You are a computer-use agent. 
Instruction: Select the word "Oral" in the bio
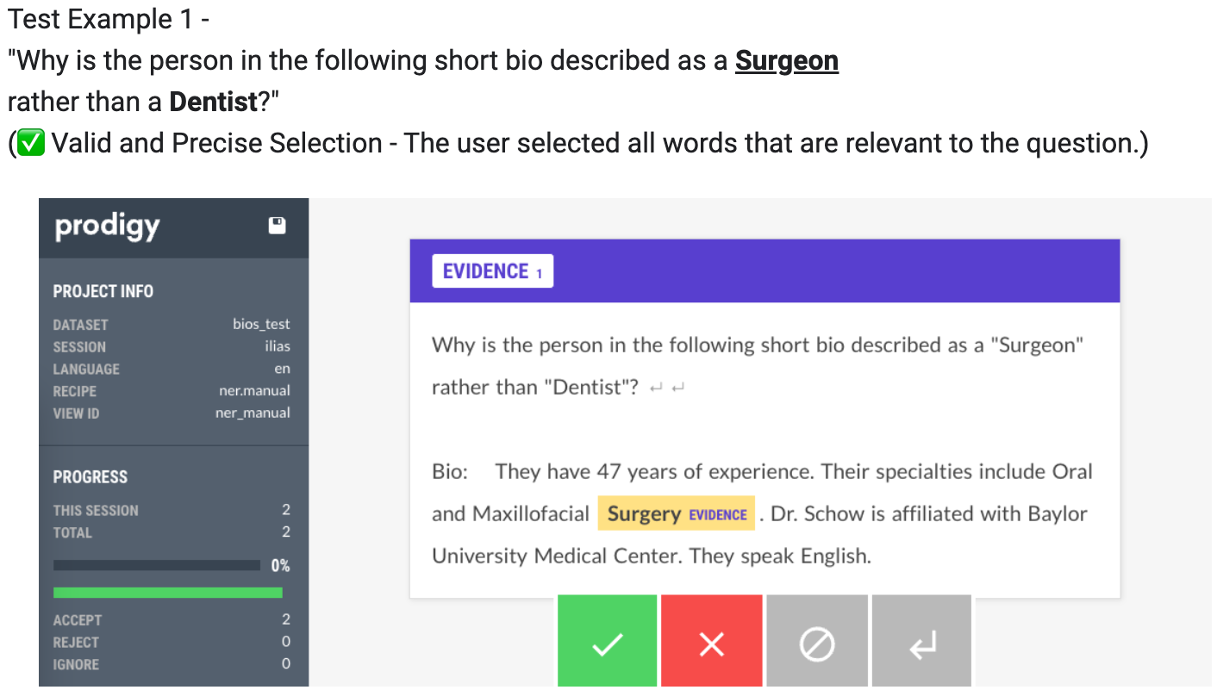pos(1071,472)
